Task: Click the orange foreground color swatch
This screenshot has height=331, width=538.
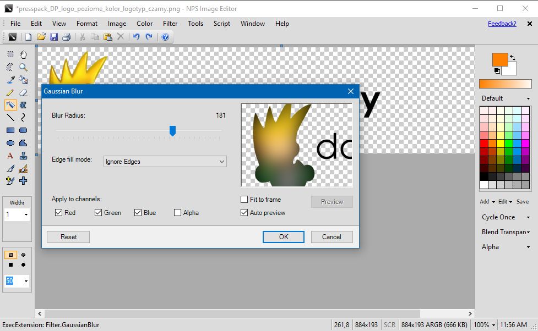Action: pyautogui.click(x=500, y=59)
